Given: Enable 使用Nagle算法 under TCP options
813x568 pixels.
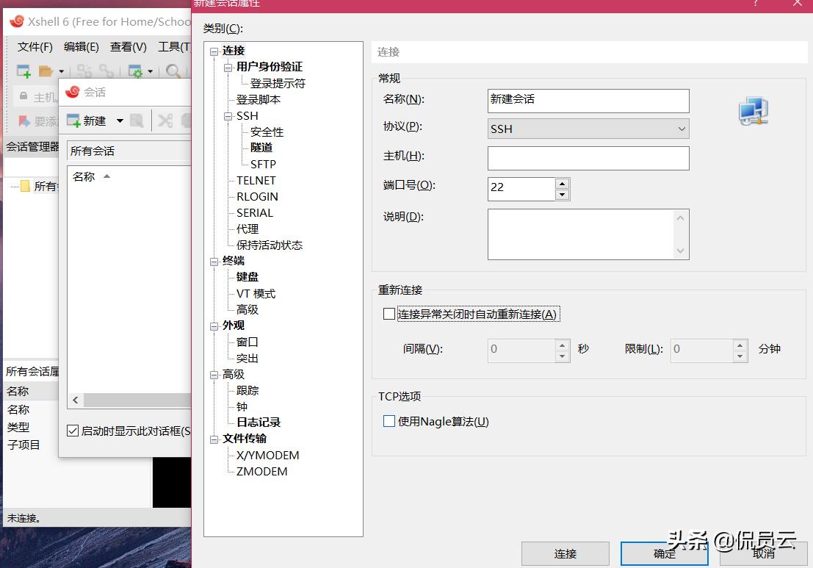Looking at the screenshot, I should (389, 421).
